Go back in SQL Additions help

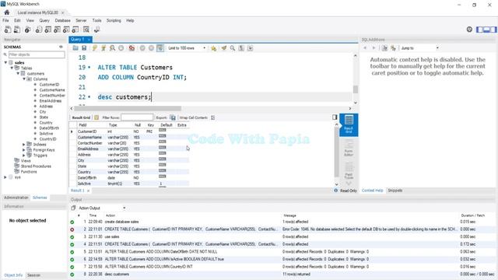tap(365, 48)
